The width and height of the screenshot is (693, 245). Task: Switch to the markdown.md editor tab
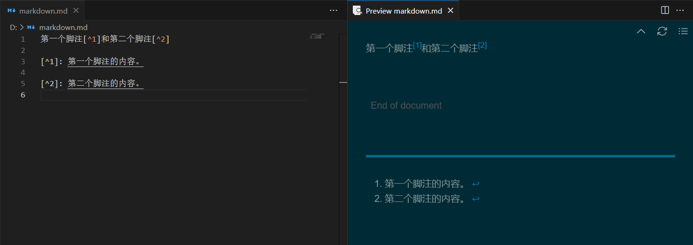42,11
